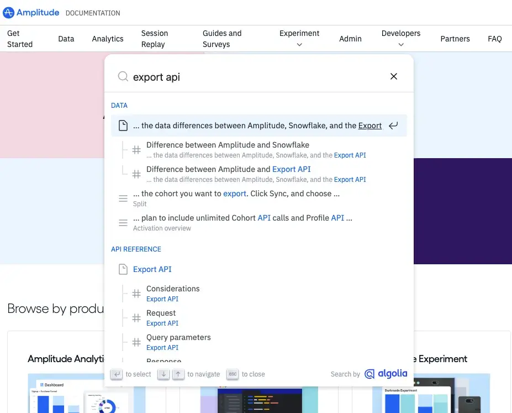Click the page icon beside Export API

tap(123, 269)
